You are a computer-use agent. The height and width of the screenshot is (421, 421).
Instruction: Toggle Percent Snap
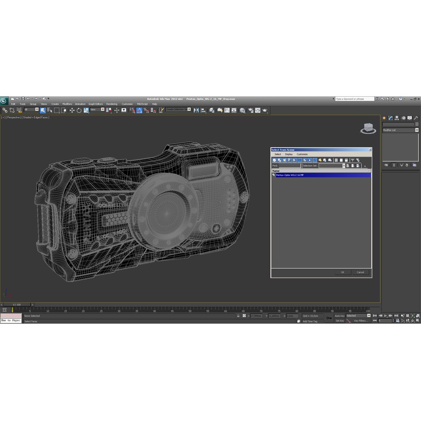click(146, 110)
